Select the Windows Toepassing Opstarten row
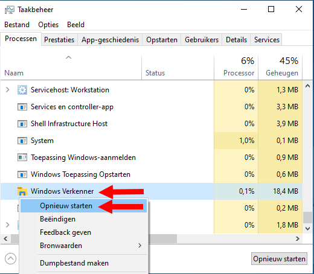314x274 pixels. (152, 174)
